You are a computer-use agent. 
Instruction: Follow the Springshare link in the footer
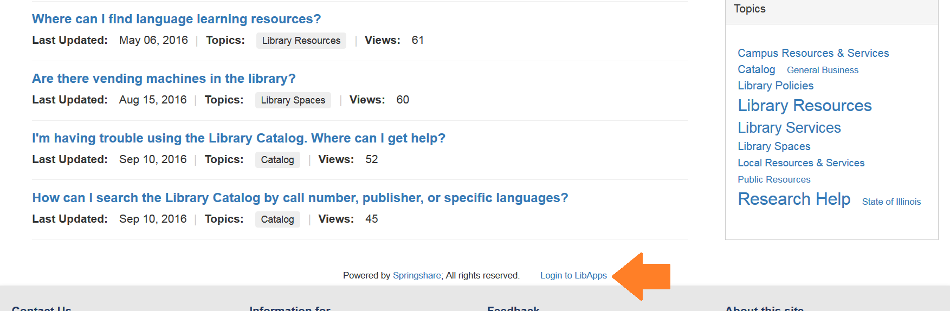click(416, 275)
